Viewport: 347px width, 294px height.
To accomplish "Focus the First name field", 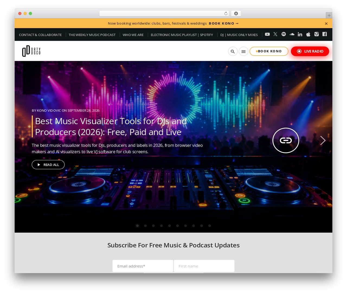I will coord(204,266).
